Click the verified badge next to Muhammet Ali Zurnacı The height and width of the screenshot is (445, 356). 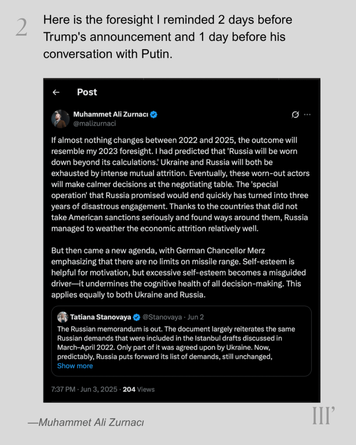(x=154, y=115)
